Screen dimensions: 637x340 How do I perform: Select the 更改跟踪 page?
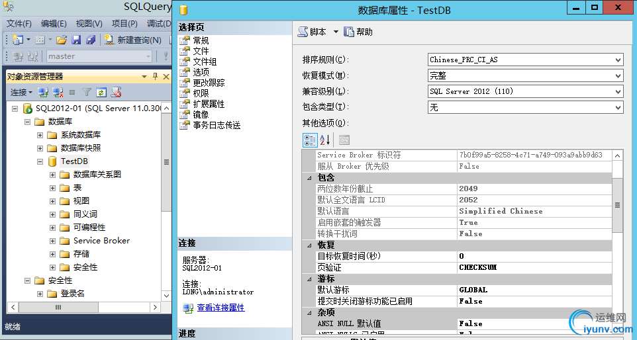point(209,83)
